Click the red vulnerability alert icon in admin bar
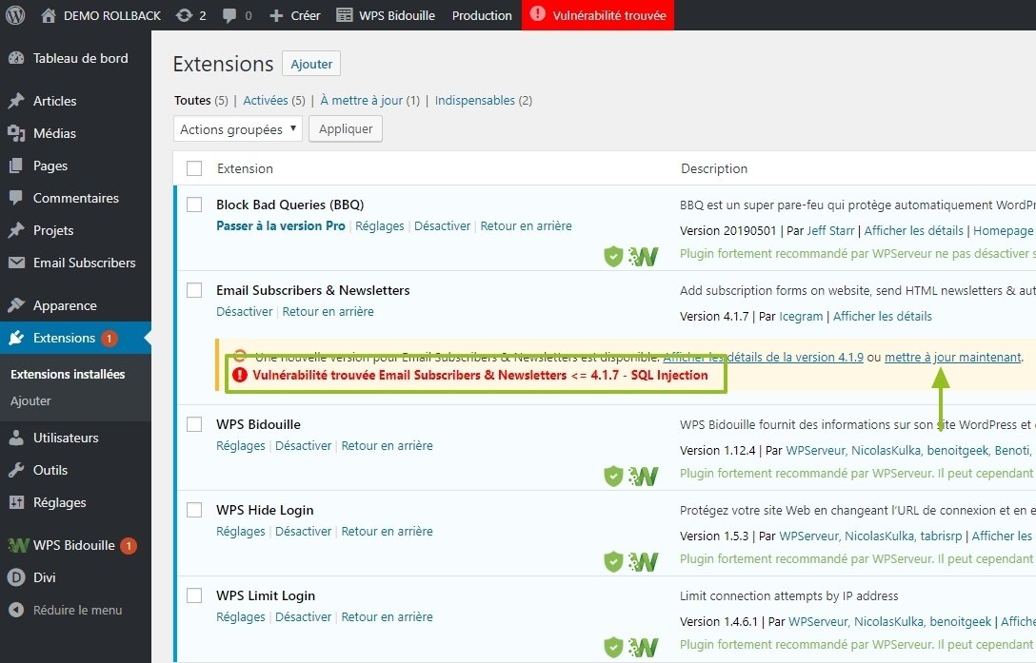 click(x=538, y=14)
